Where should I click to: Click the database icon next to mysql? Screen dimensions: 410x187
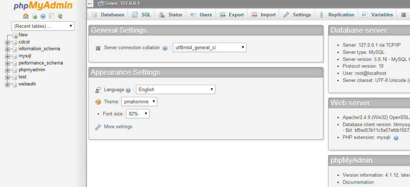(15, 57)
